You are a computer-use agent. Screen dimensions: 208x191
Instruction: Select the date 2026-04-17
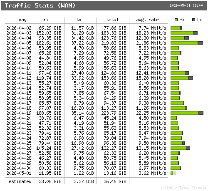click(x=19, y=103)
